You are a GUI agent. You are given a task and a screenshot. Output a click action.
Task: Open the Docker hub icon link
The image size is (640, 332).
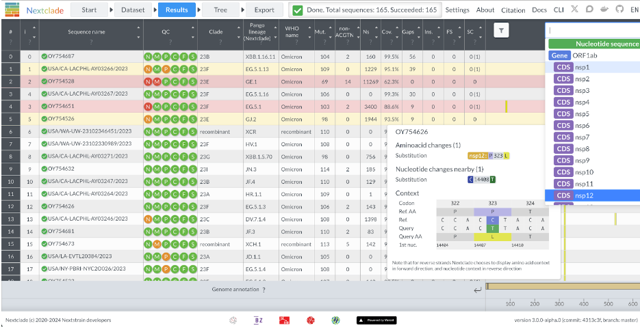pyautogui.click(x=604, y=10)
